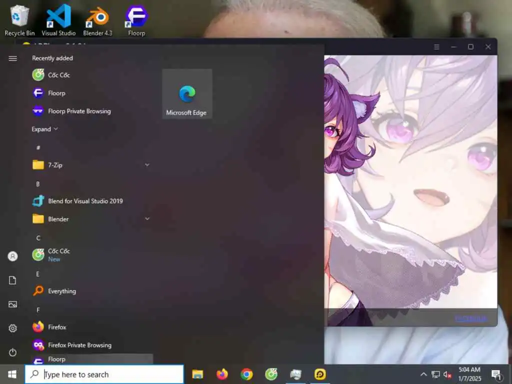The image size is (512, 384).
Task: Click the F letter header in app list
Action: 38,310
